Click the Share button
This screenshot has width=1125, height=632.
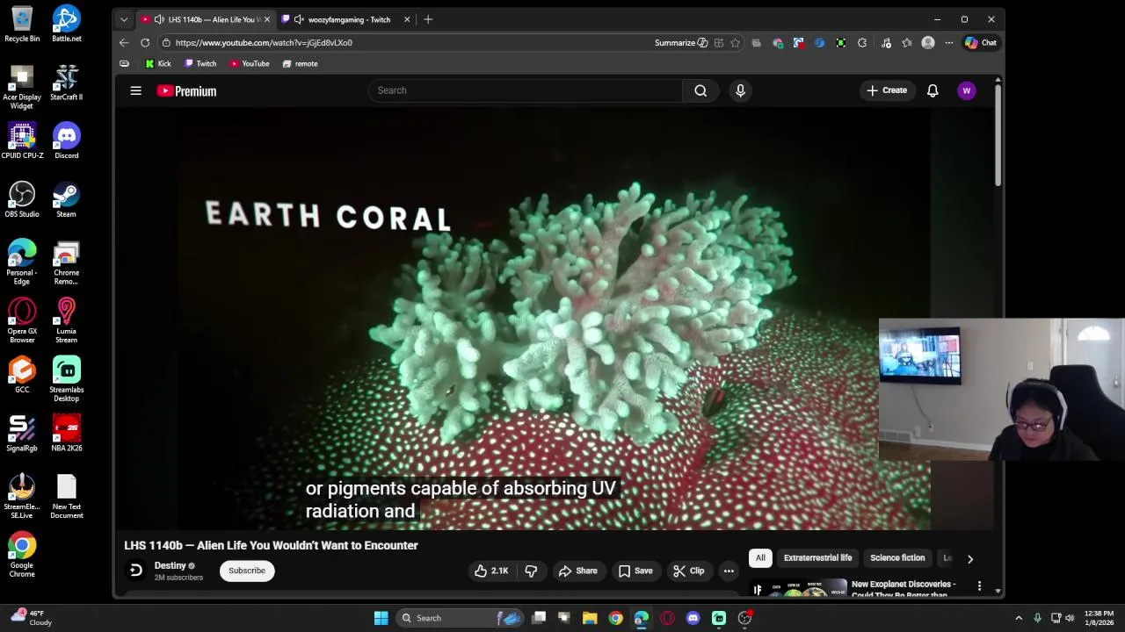click(x=578, y=571)
